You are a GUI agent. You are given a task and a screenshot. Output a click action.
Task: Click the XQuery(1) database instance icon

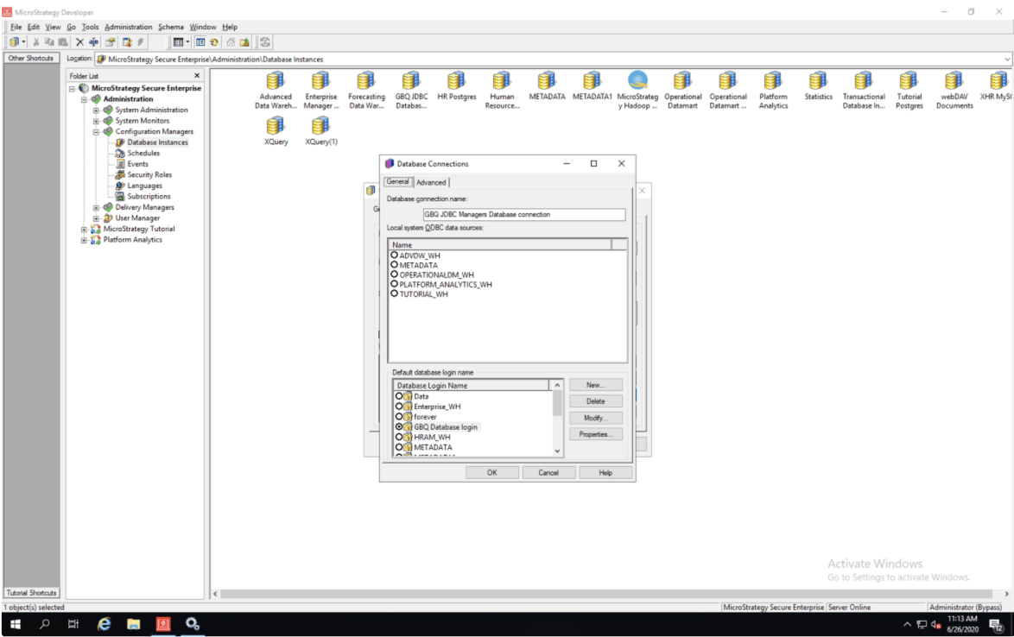(x=320, y=127)
